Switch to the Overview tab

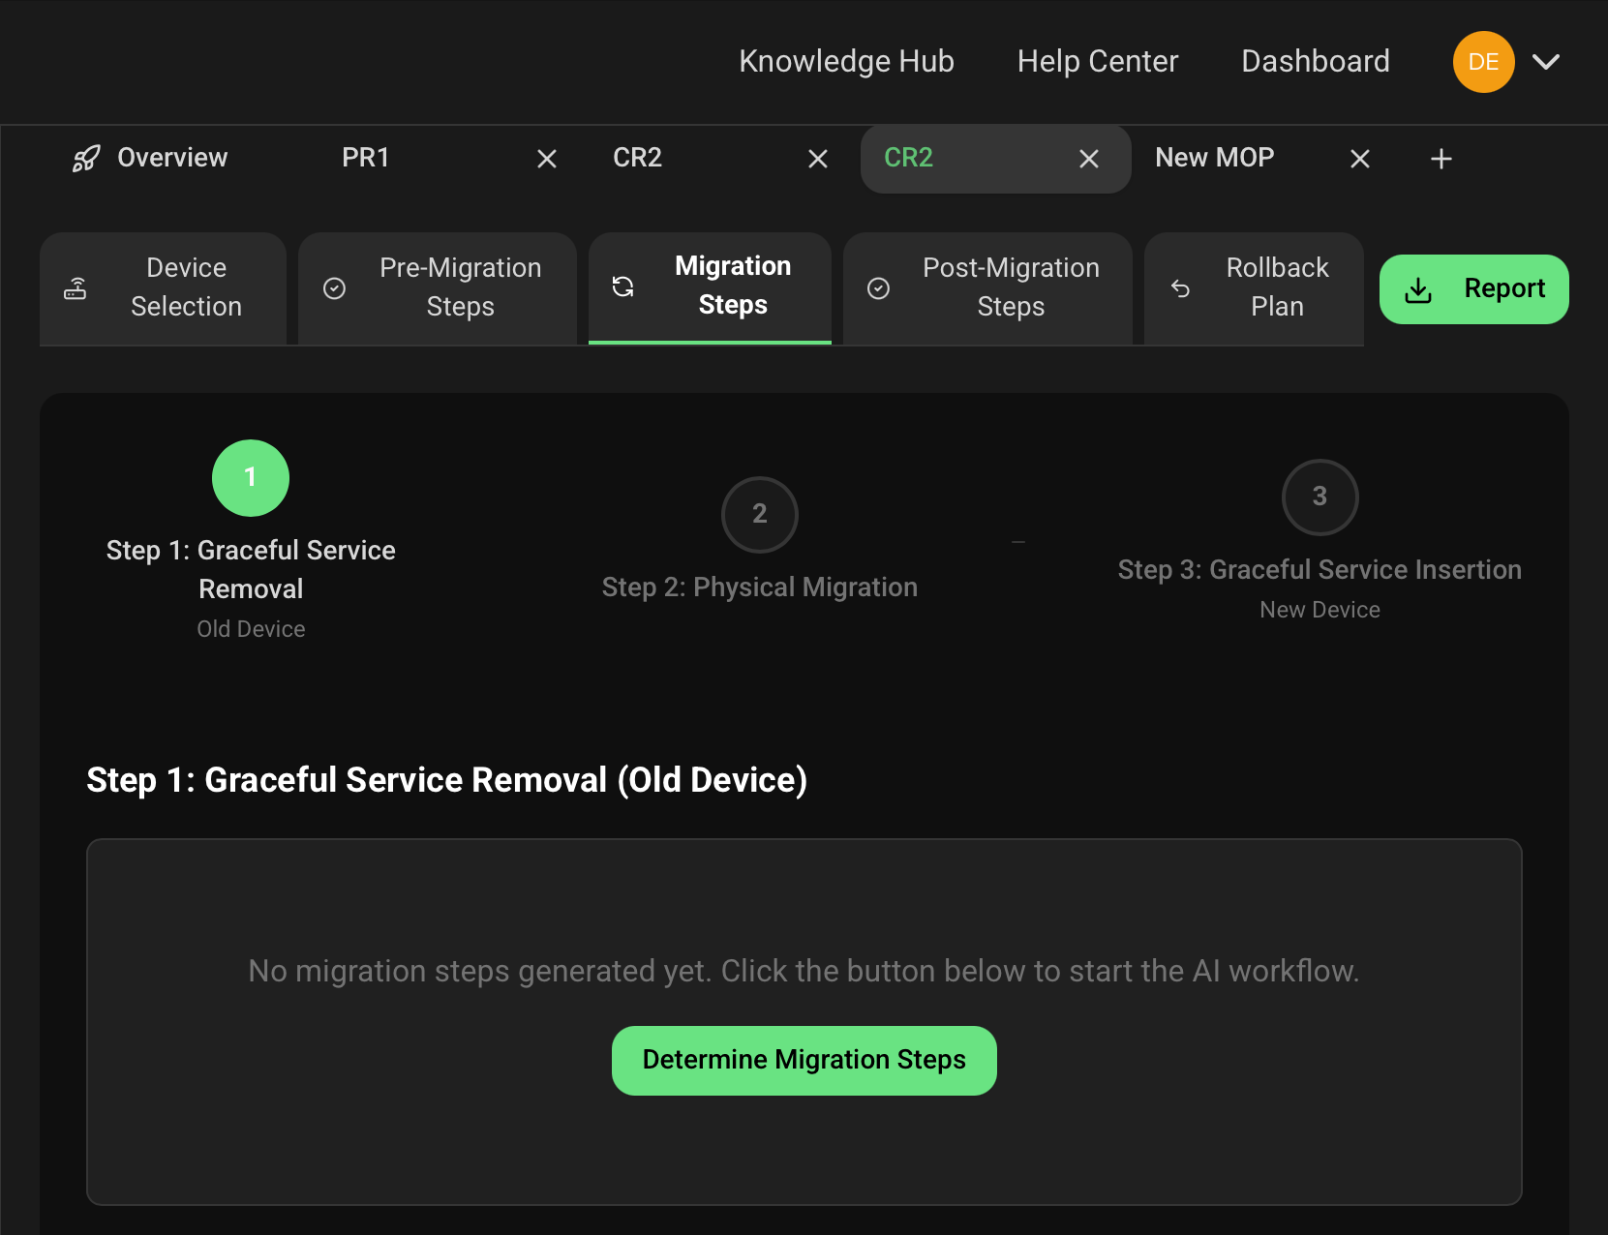150,158
